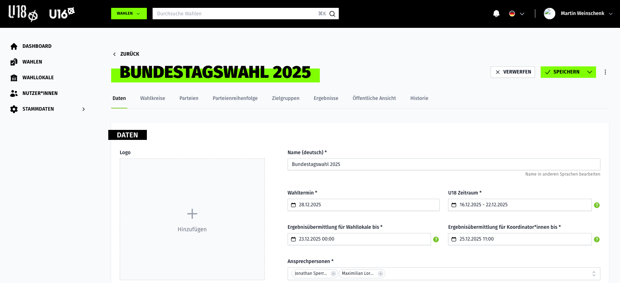Open the green WAHLEN dropdown
The image size is (620, 283).
129,14
